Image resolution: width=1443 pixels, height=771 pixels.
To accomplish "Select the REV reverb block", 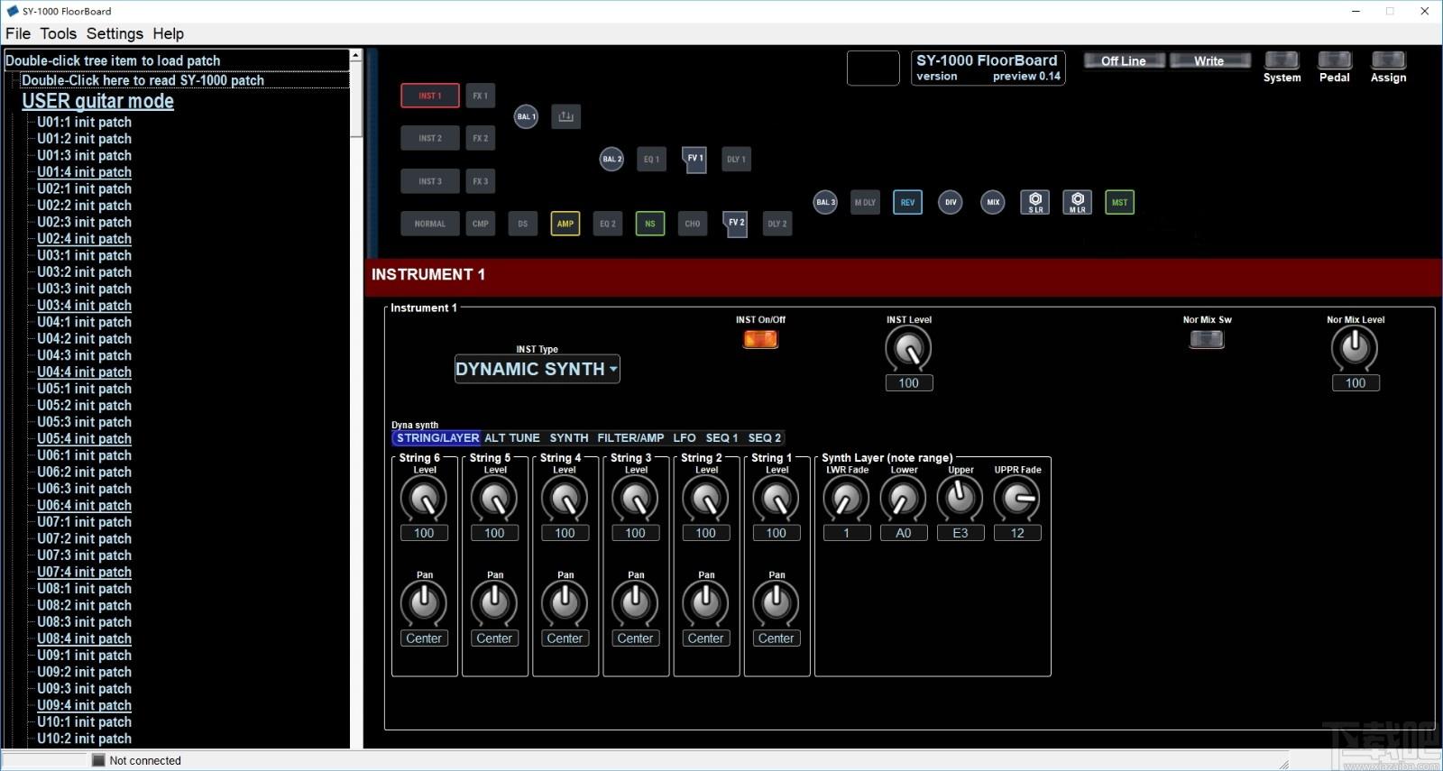I will pyautogui.click(x=908, y=202).
